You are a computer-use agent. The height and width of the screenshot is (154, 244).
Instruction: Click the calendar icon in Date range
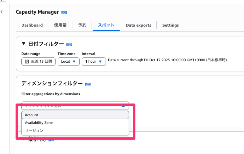point(26,61)
